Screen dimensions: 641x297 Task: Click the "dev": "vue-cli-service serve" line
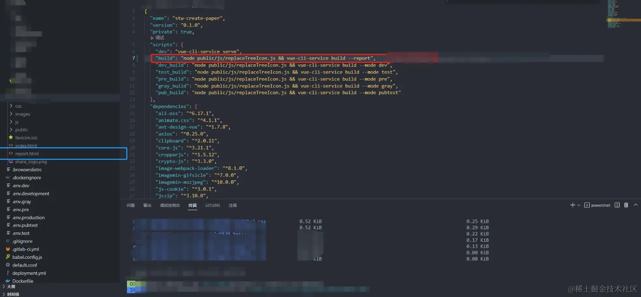coord(200,51)
